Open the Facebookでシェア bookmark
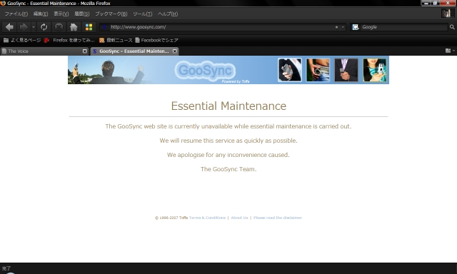This screenshot has width=457, height=274. [156, 40]
